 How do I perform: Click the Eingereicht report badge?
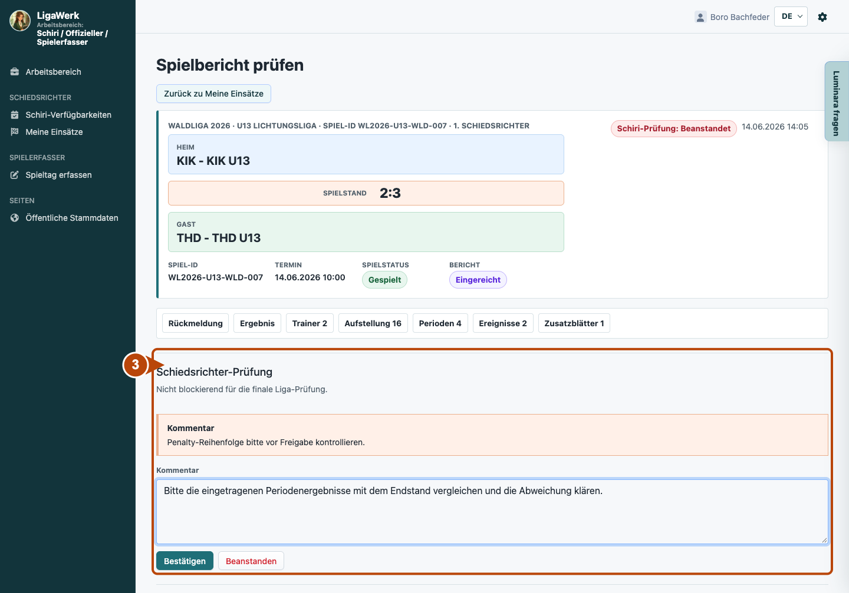coord(478,280)
